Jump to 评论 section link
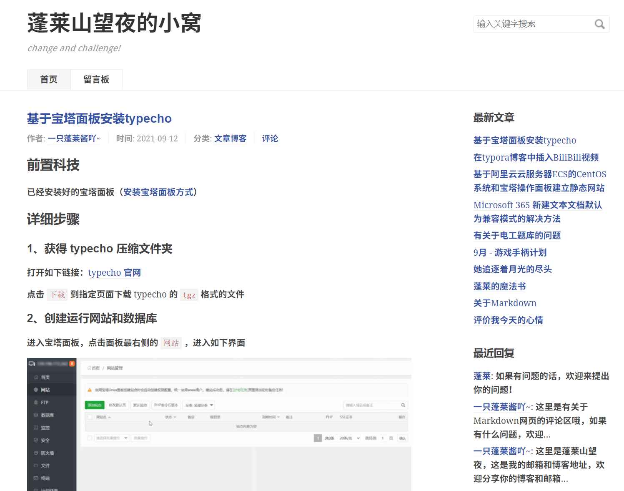Image resolution: width=624 pixels, height=491 pixels. click(270, 138)
